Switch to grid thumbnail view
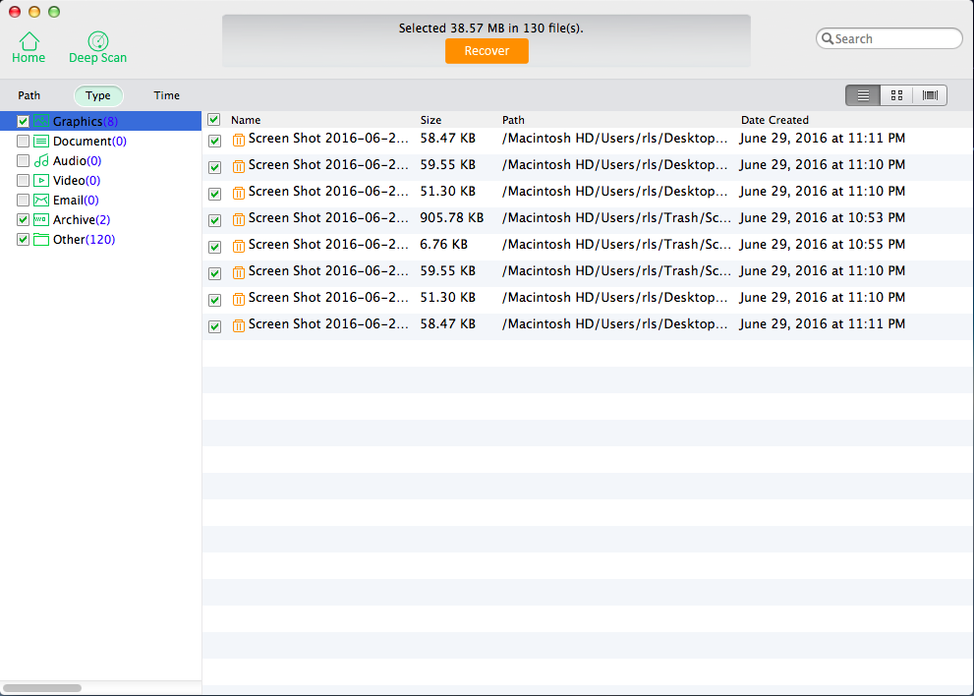 click(x=896, y=95)
